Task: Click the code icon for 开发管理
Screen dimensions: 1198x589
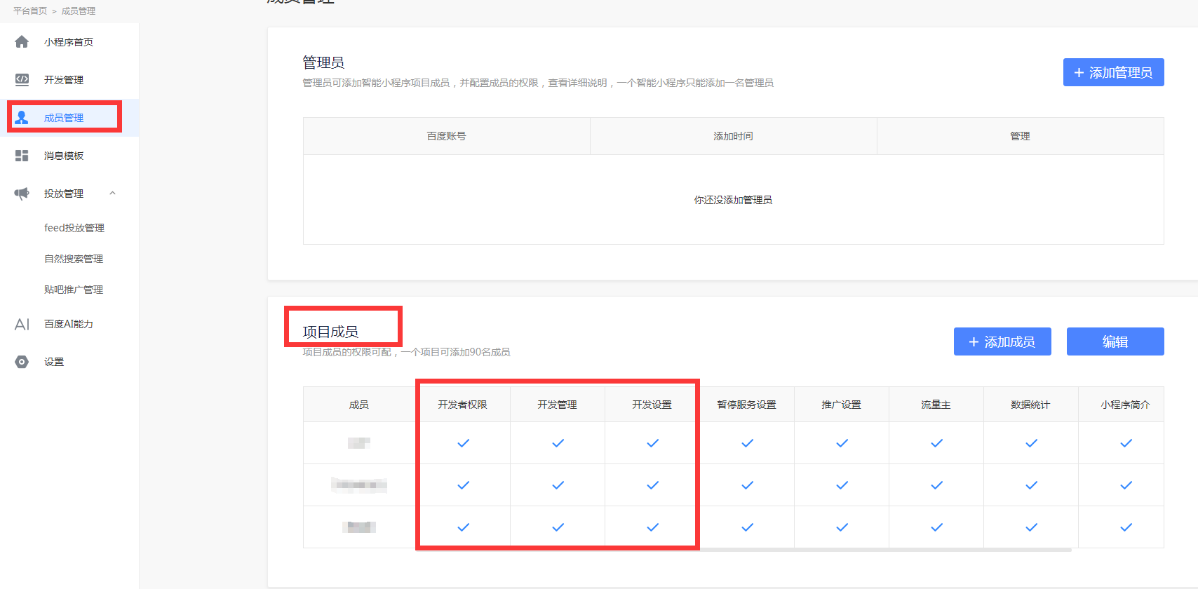Action: pyautogui.click(x=22, y=80)
